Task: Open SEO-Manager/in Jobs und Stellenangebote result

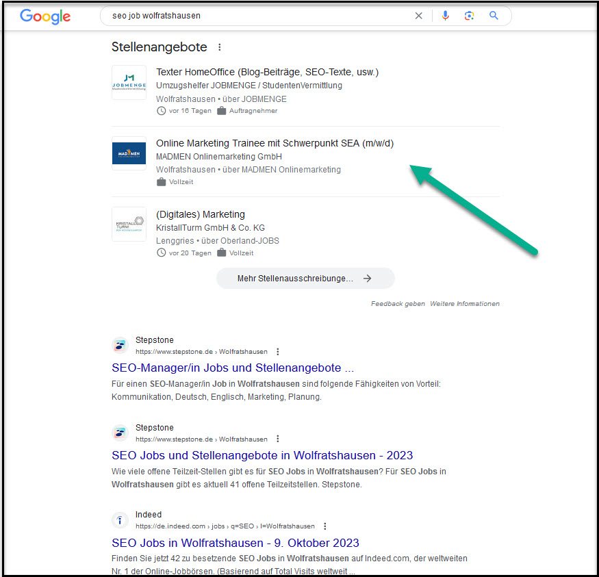Action: [233, 368]
